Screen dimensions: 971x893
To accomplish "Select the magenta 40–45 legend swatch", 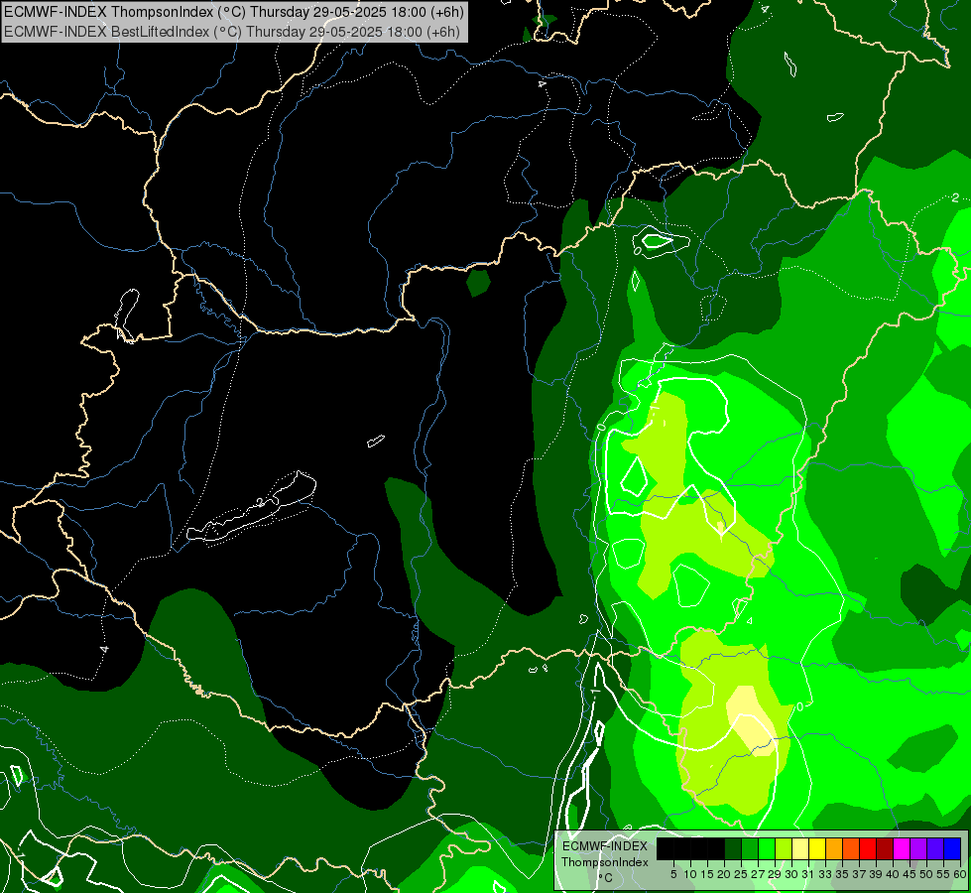I will pos(903,848).
